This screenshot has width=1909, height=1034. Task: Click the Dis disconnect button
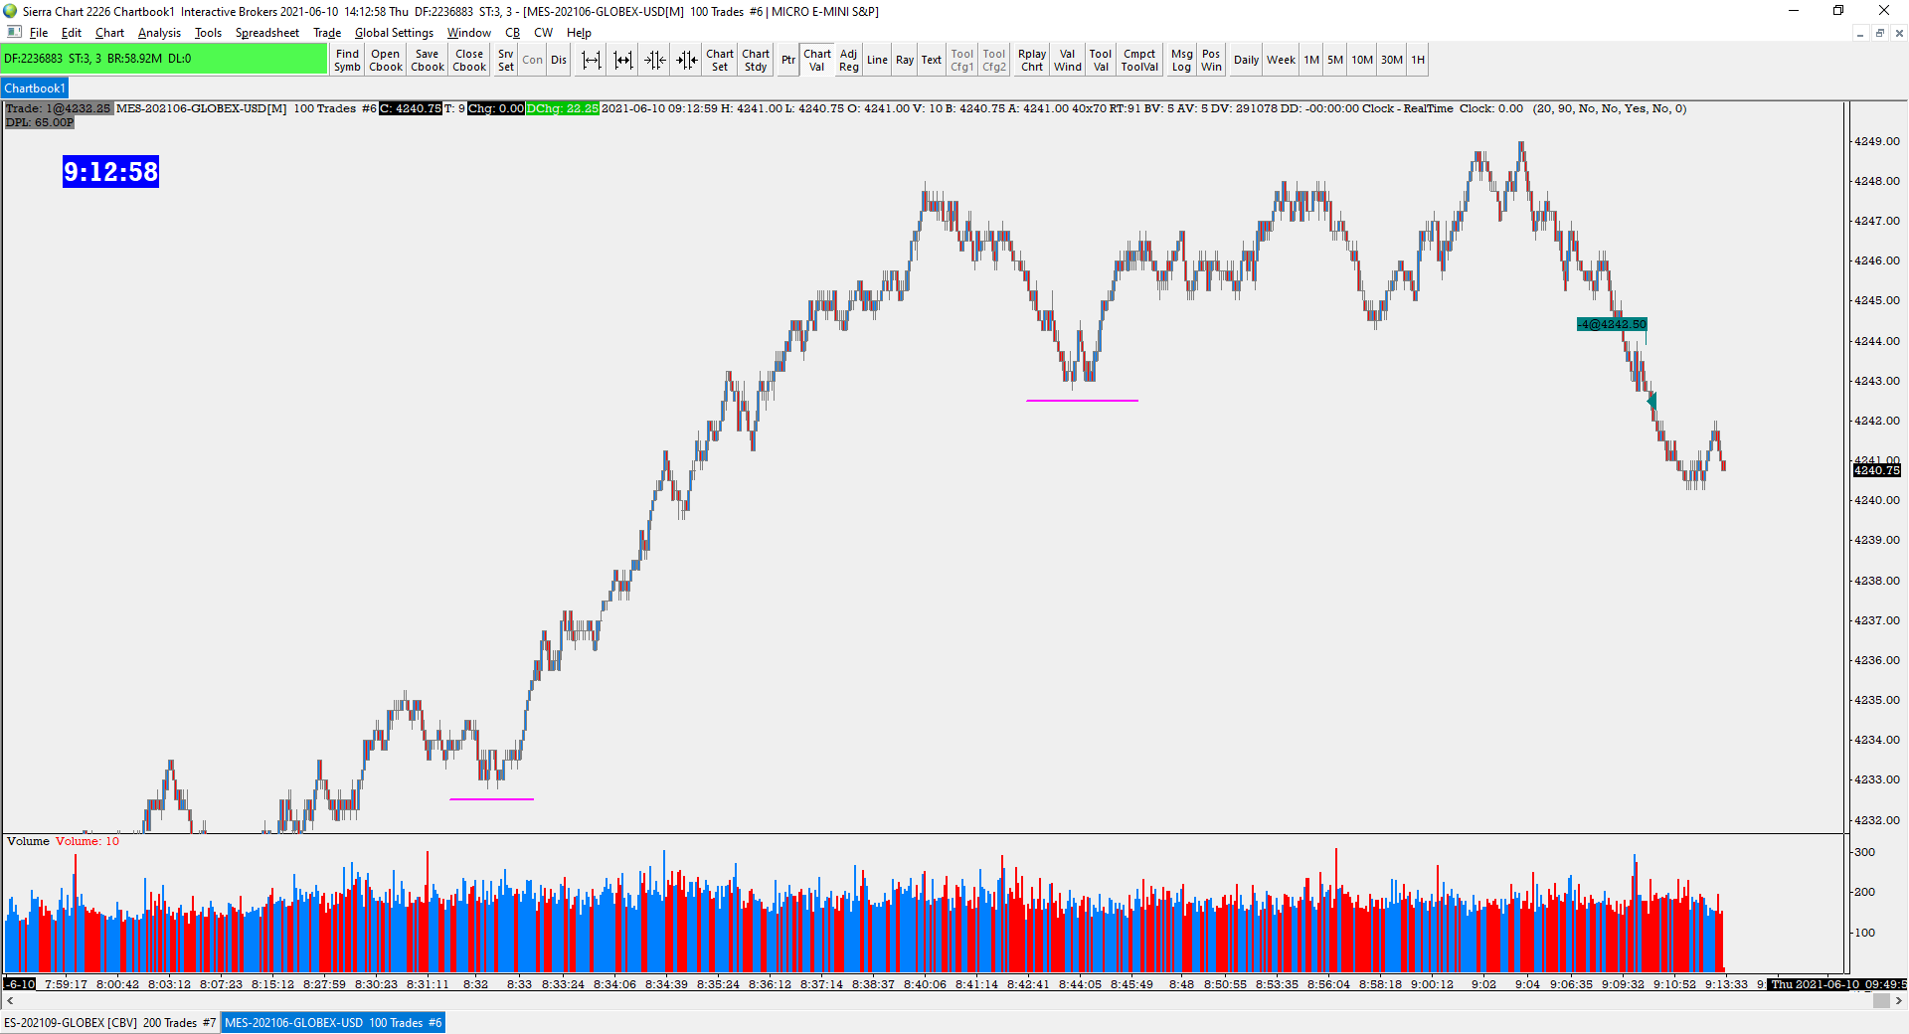click(559, 60)
